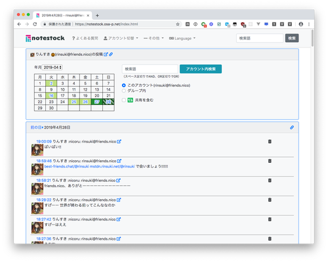Screen dimensions: 328x262
Task: Open new browser tab with plus
Action: tap(97, 16)
